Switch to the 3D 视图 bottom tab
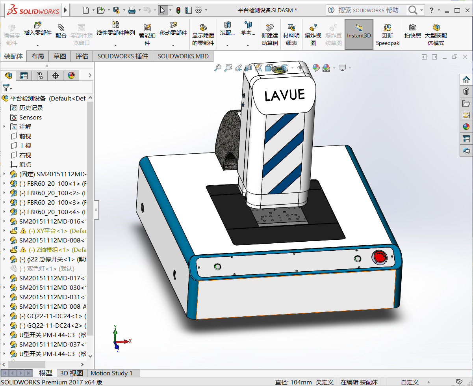The image size is (473, 386). pyautogui.click(x=71, y=373)
